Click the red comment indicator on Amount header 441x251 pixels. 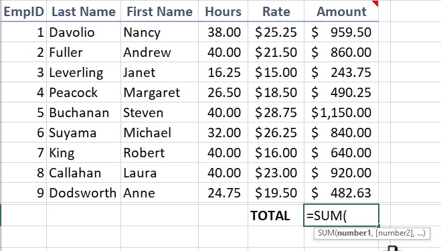point(375,3)
